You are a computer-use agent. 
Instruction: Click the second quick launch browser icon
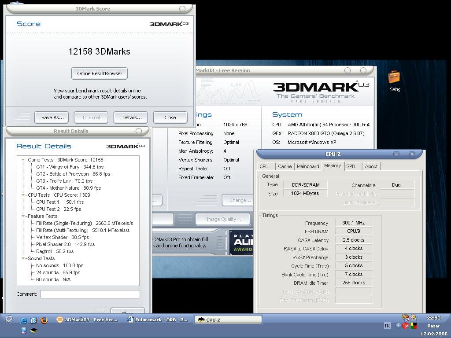[34, 320]
